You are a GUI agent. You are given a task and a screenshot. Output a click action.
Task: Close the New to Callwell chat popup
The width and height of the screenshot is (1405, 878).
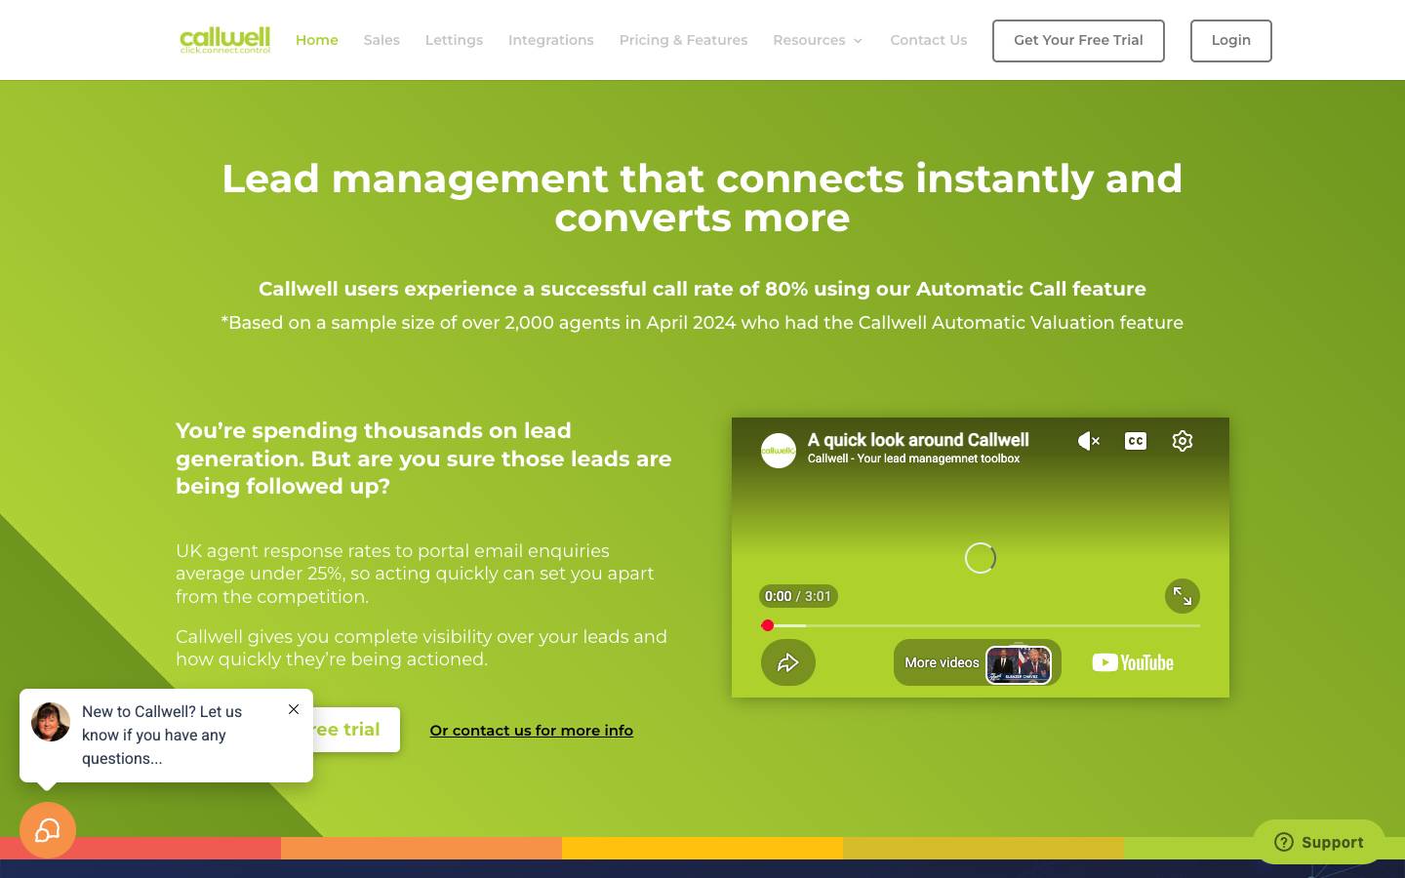(294, 709)
